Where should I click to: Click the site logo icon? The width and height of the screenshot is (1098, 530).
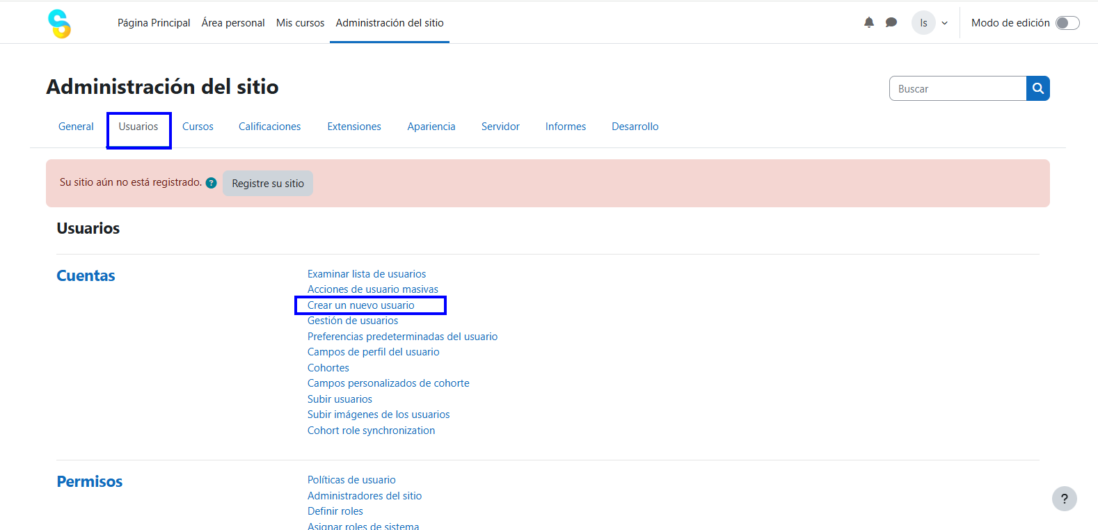click(x=59, y=24)
